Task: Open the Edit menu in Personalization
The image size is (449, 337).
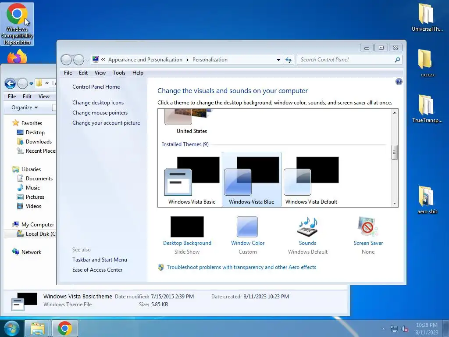Action: tap(83, 73)
